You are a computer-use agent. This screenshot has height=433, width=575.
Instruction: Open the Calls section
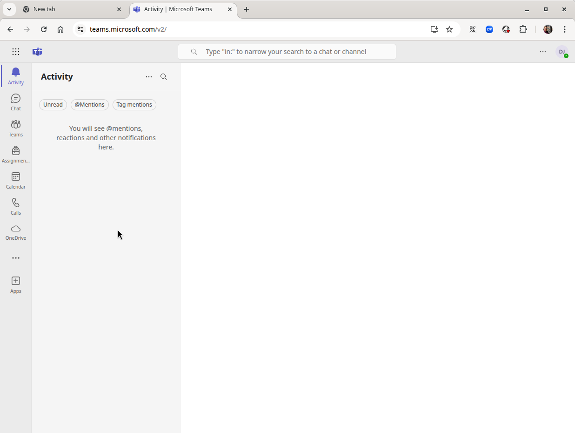tap(16, 206)
